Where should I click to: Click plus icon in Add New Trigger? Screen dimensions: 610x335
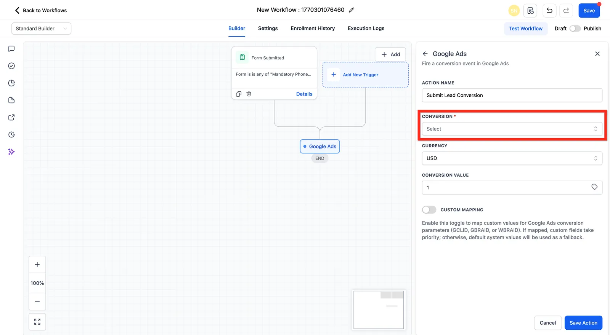(334, 75)
